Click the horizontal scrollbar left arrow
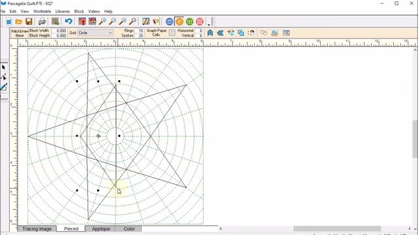This screenshot has height=235, width=418. click(x=221, y=228)
